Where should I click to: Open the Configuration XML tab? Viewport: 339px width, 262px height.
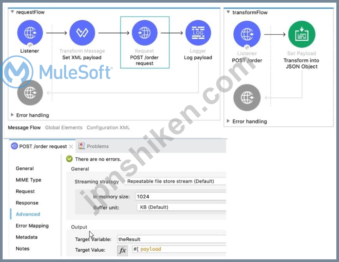[108, 127]
